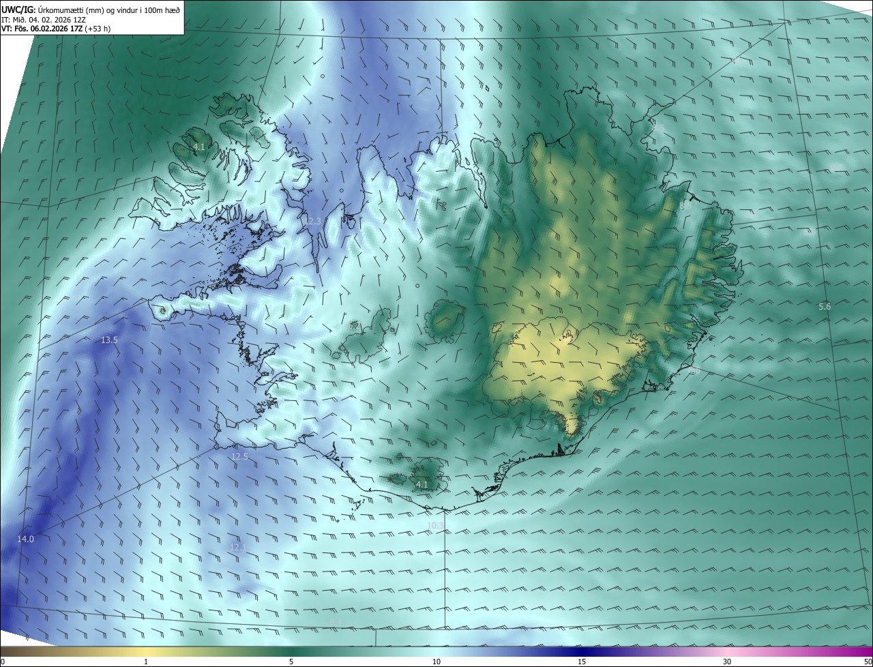Click the UWC/IG title line in legend box
The height and width of the screenshot is (667, 873).
click(x=91, y=9)
